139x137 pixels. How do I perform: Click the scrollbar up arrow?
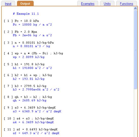click(x=135, y=8)
